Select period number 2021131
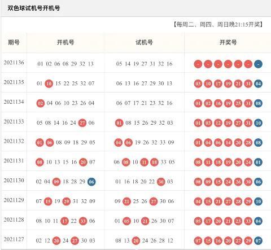This screenshot has width=271, height=250. pos(14,161)
